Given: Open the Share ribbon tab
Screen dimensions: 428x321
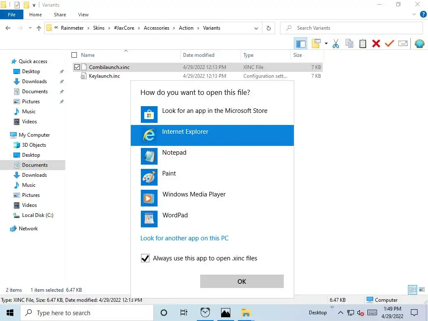Looking at the screenshot, I should (x=60, y=15).
